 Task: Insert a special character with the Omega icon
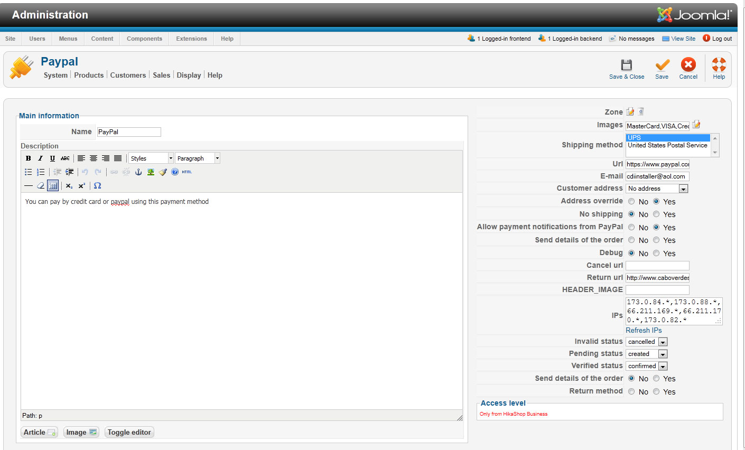point(97,186)
